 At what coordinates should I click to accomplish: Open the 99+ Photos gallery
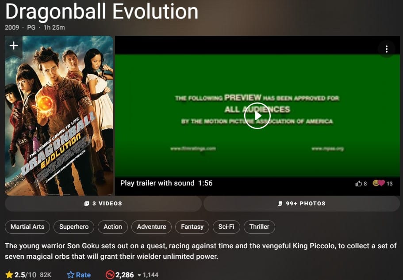[x=302, y=204]
